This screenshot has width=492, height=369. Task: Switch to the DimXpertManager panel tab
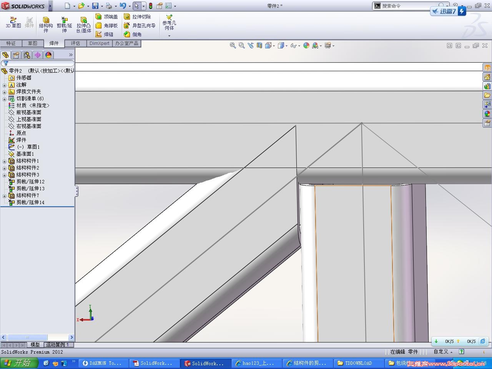pyautogui.click(x=38, y=55)
